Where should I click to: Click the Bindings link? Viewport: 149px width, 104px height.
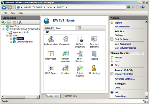pos(120,35)
